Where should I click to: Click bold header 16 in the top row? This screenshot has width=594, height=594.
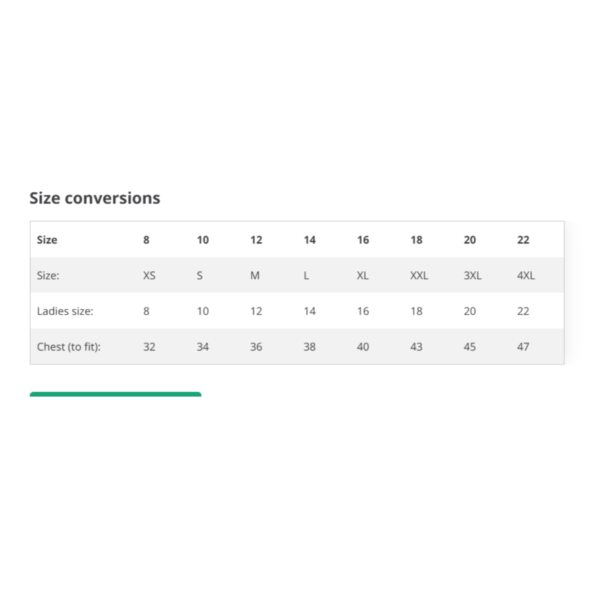[363, 240]
